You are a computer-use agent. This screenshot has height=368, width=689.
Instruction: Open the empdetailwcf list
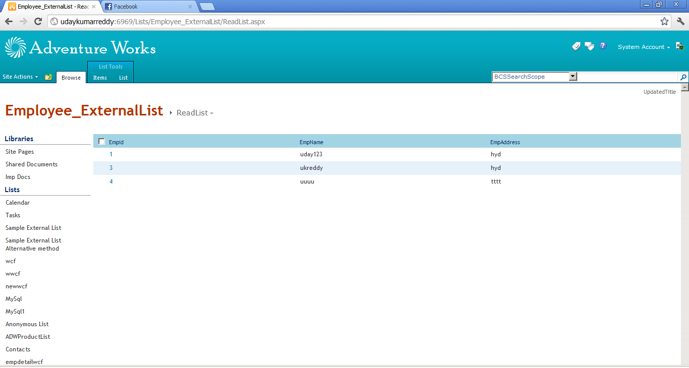(x=24, y=362)
